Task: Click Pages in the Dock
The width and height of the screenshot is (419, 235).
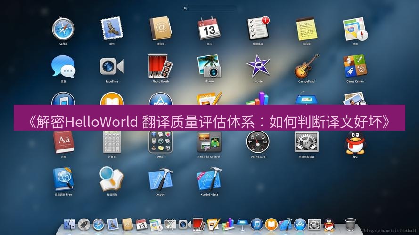Action: (x=214, y=224)
